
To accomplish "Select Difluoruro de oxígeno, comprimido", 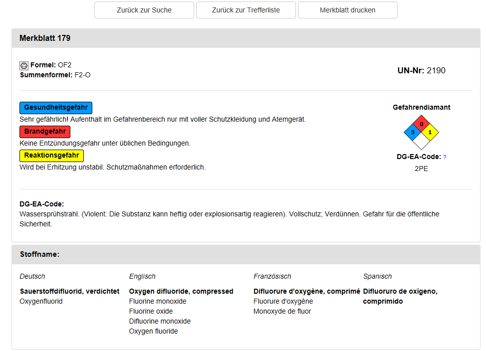I will pos(400,296).
